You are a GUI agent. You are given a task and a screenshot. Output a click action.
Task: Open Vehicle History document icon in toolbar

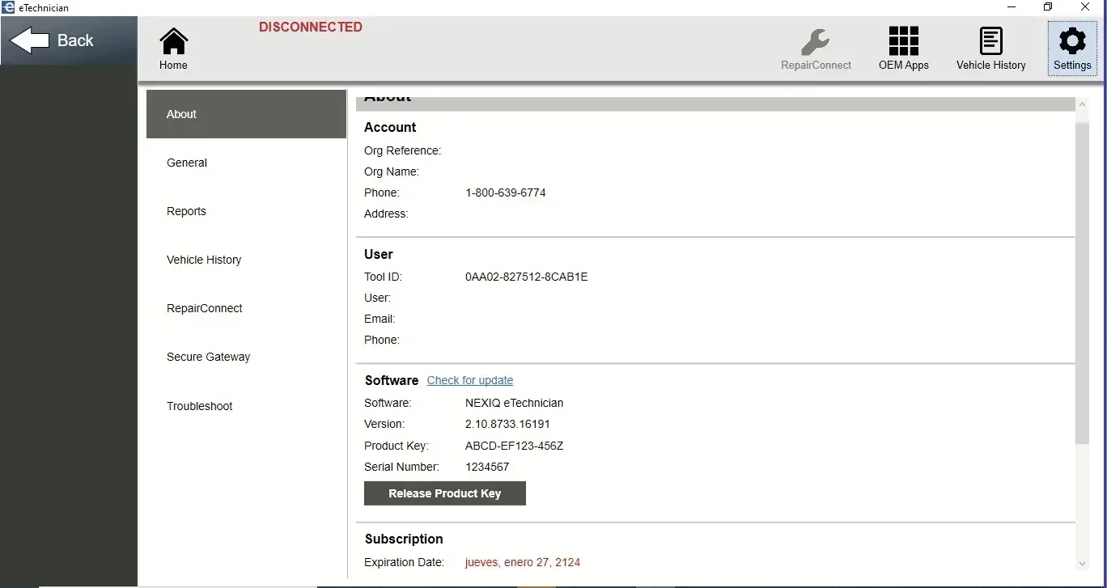coord(990,49)
